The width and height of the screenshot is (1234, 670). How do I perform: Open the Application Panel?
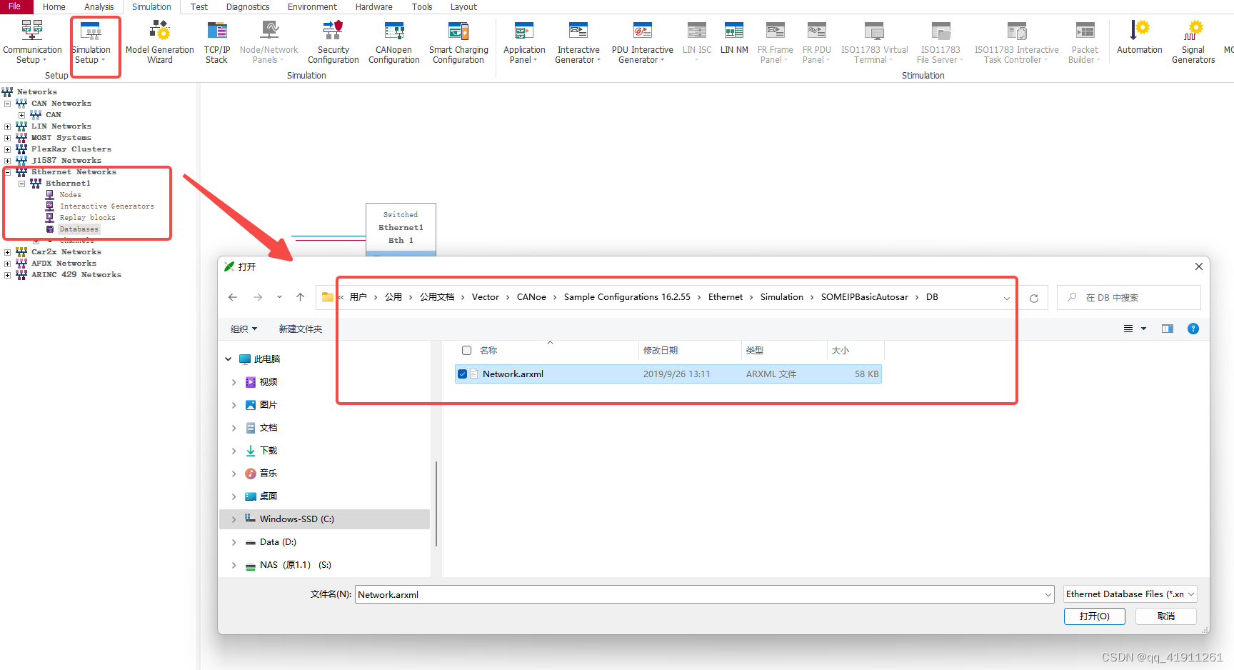pos(524,42)
